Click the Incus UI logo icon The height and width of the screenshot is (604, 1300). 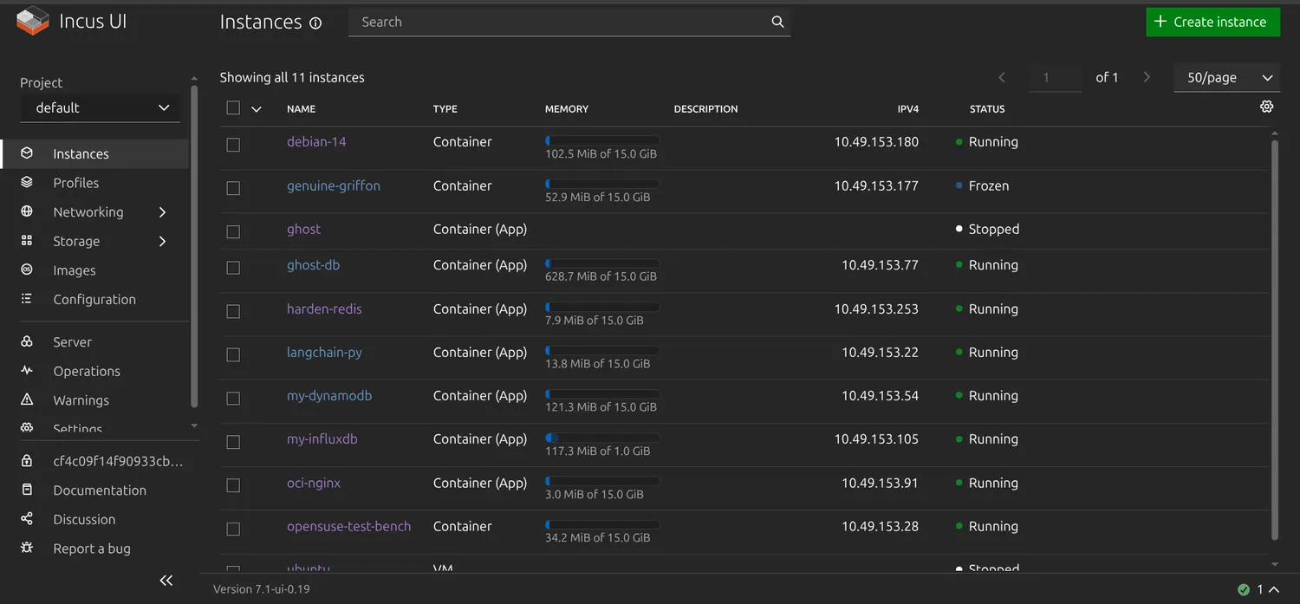click(x=33, y=21)
